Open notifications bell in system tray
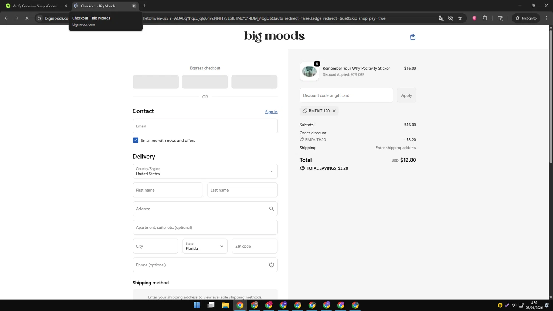This screenshot has height=311, width=553. click(547, 305)
